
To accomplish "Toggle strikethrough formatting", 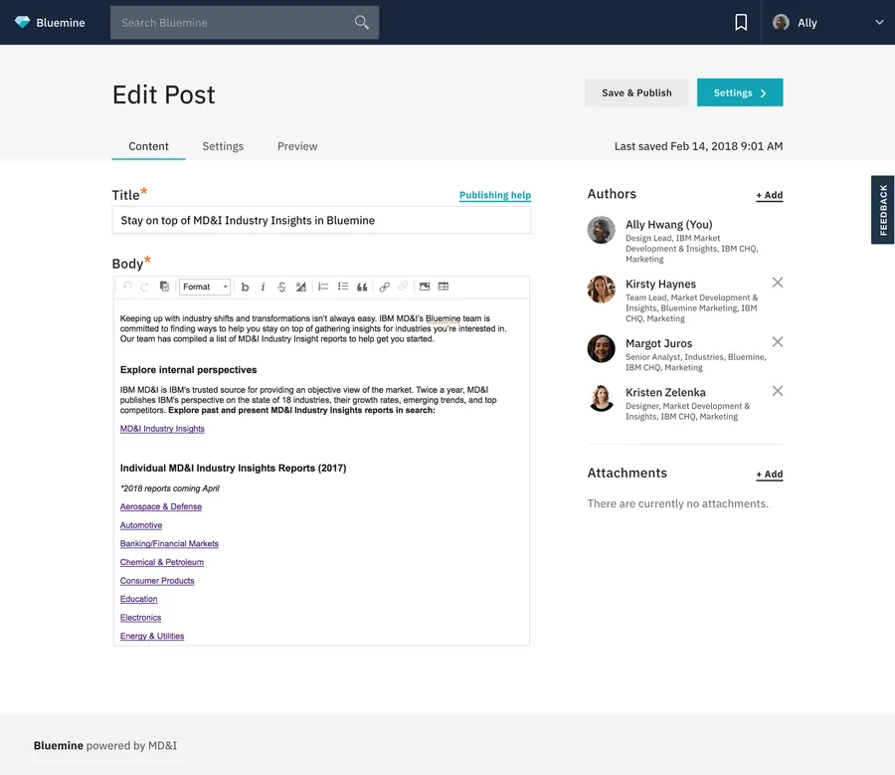I will pos(281,287).
